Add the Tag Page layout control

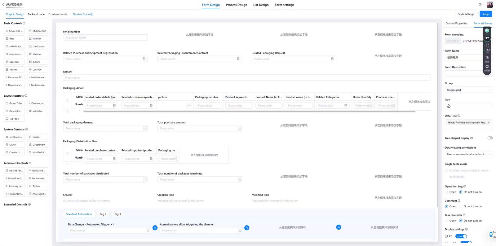coord(14,119)
